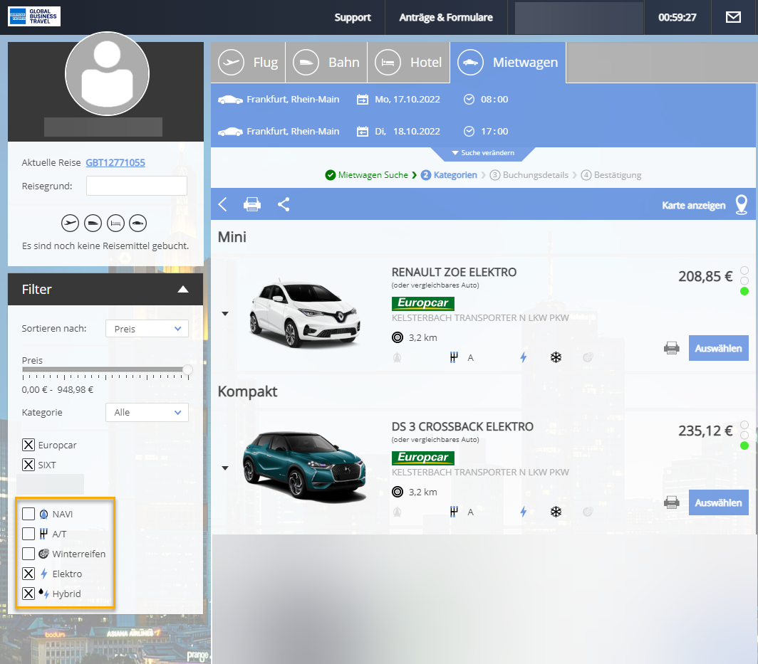The image size is (758, 664).
Task: Click the DS 3 Crossback car image
Action: click(x=305, y=466)
